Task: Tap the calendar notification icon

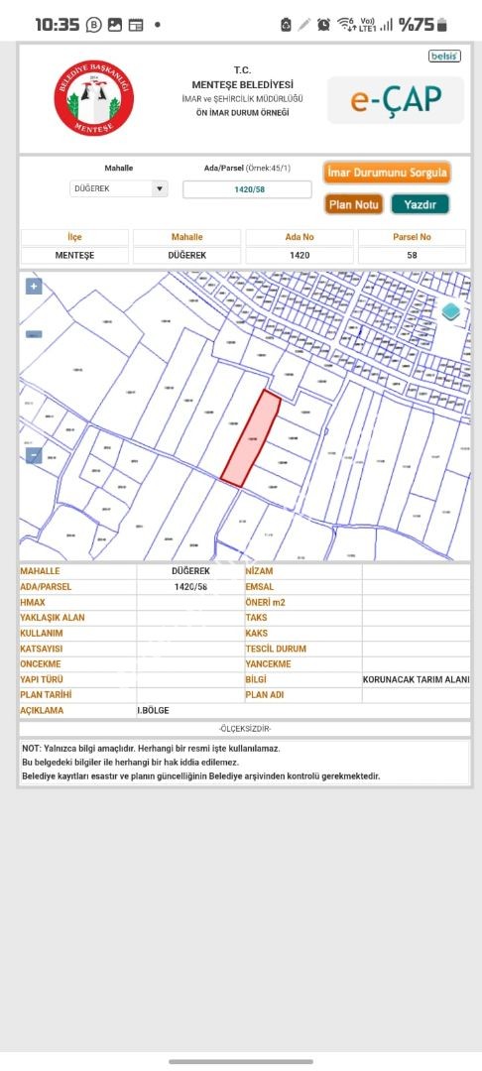Action: coord(136,25)
